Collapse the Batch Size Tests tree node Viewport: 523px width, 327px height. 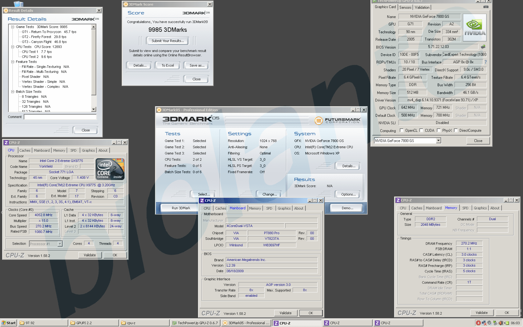pos(13,92)
